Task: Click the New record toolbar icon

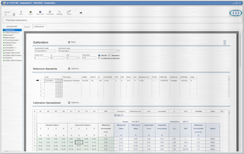Action: [21, 13]
